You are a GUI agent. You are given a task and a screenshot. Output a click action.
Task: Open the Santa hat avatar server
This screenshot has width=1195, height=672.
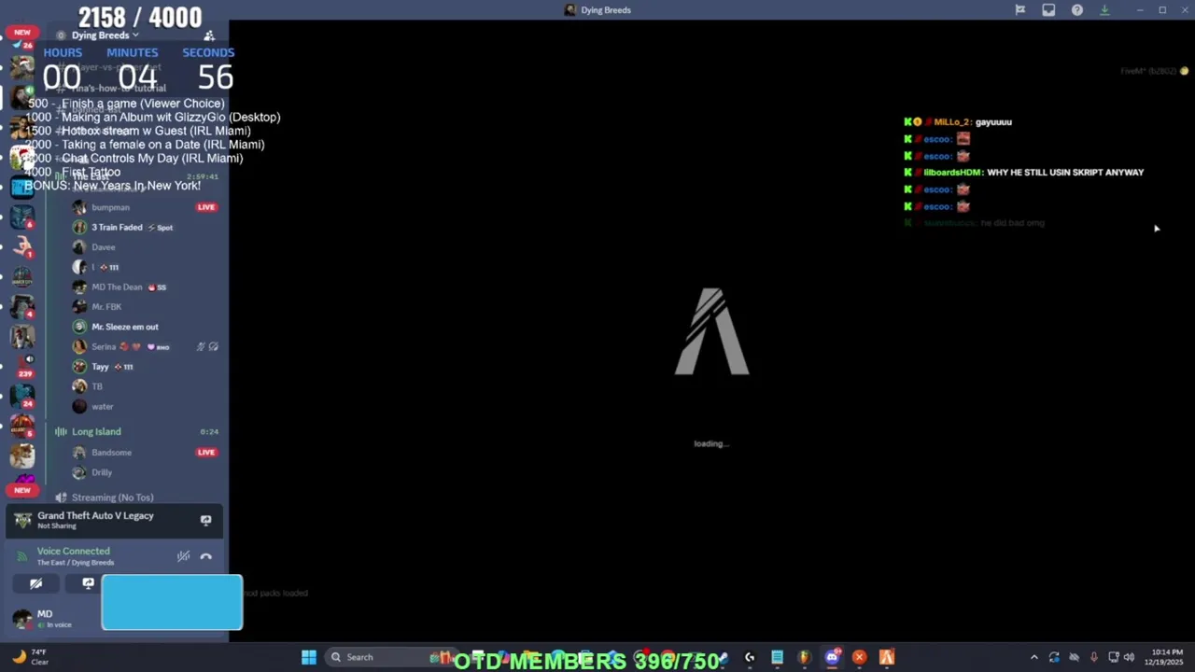22,157
